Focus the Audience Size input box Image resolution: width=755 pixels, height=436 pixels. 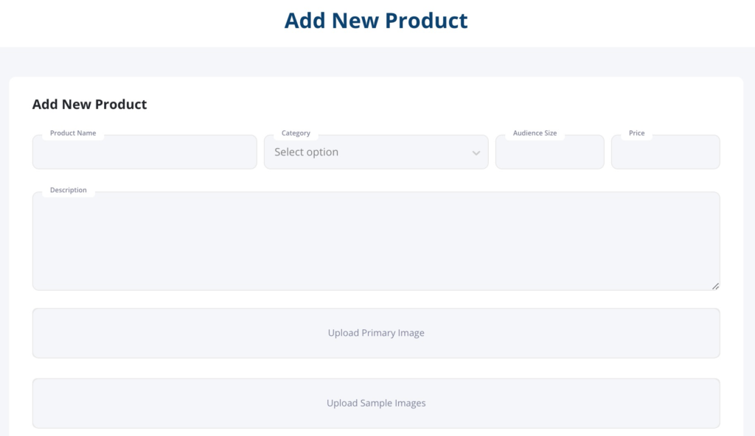click(550, 152)
